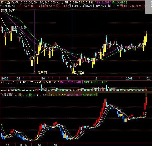Click the green Y3:2.208 value
Viewport: 152px width, 146px height.
tap(90, 95)
